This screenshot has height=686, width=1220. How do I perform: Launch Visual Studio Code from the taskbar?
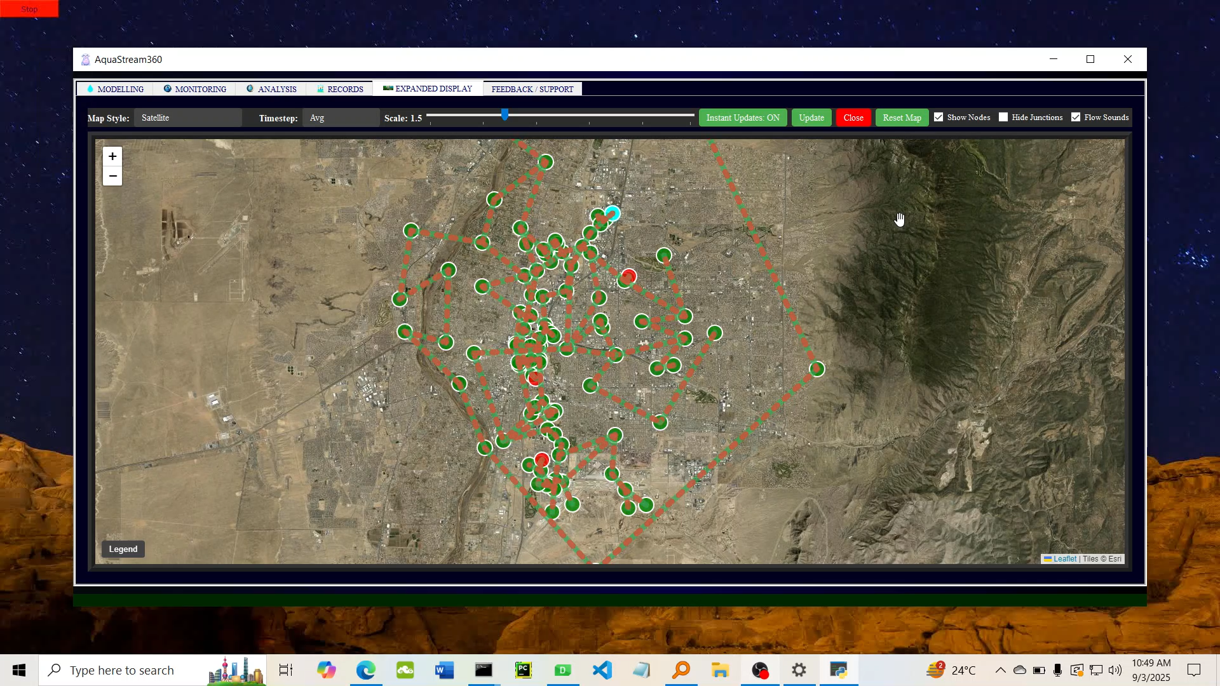pyautogui.click(x=602, y=670)
